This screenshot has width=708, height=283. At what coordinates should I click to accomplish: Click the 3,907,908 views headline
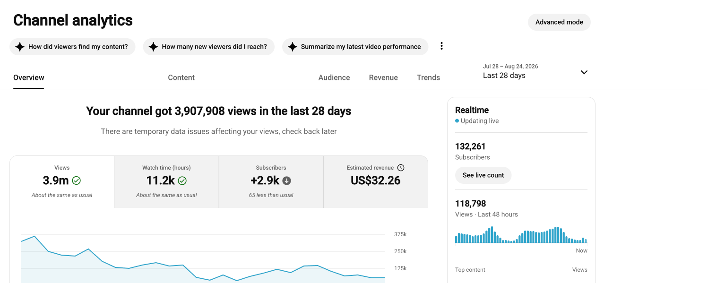(219, 111)
